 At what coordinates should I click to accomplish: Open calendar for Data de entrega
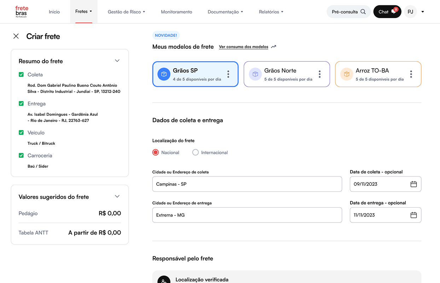point(413,215)
